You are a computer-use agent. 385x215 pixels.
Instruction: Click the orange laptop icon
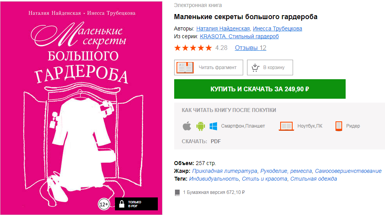pos(286,126)
